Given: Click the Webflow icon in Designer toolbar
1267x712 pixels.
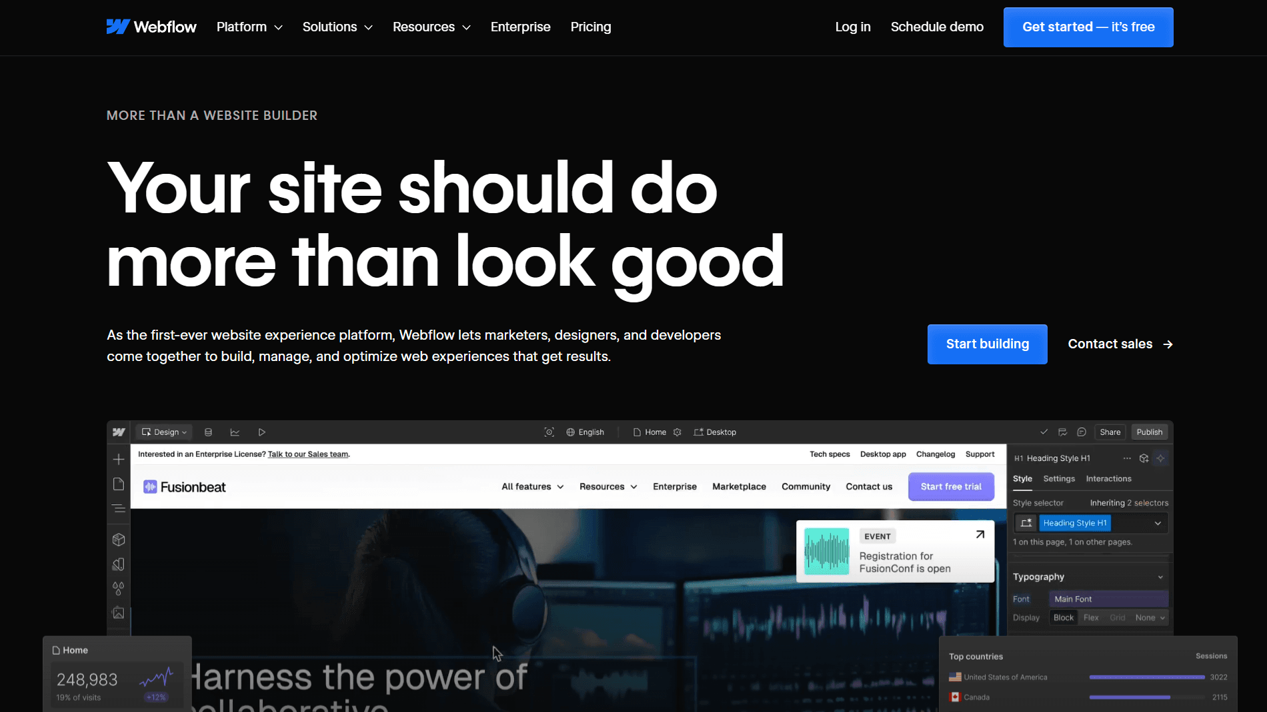Looking at the screenshot, I should coord(119,432).
